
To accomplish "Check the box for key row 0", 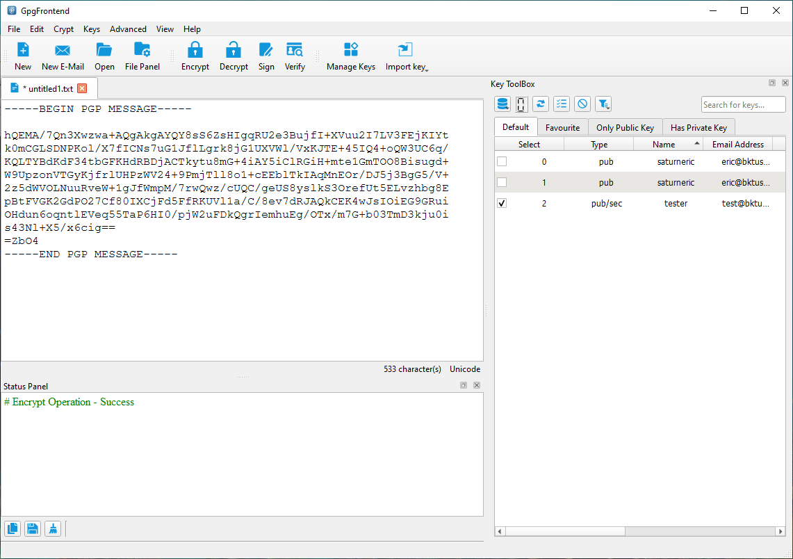I will click(502, 161).
